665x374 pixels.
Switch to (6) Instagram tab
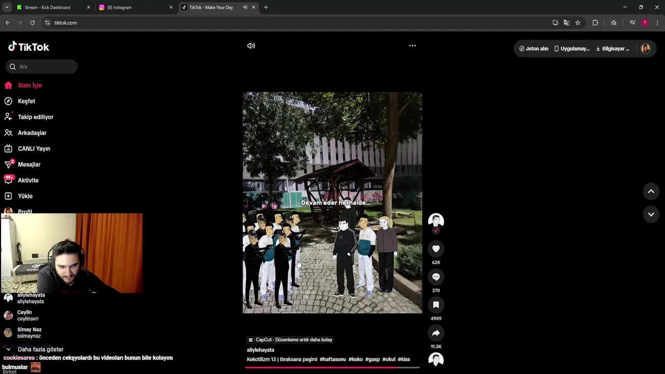136,7
